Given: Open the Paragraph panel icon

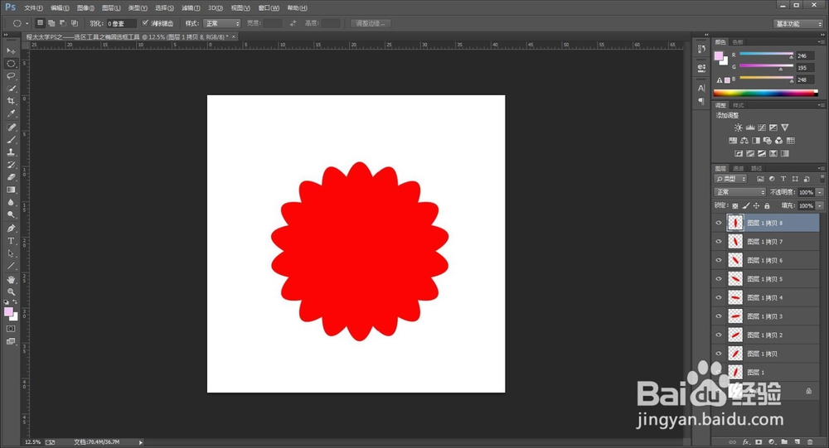Looking at the screenshot, I should [701, 101].
